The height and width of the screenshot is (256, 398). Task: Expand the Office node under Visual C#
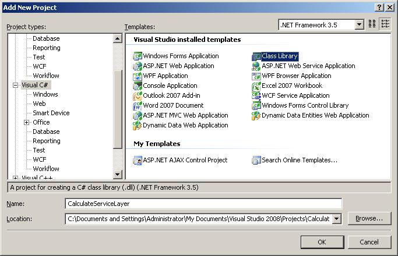pyautogui.click(x=26, y=122)
